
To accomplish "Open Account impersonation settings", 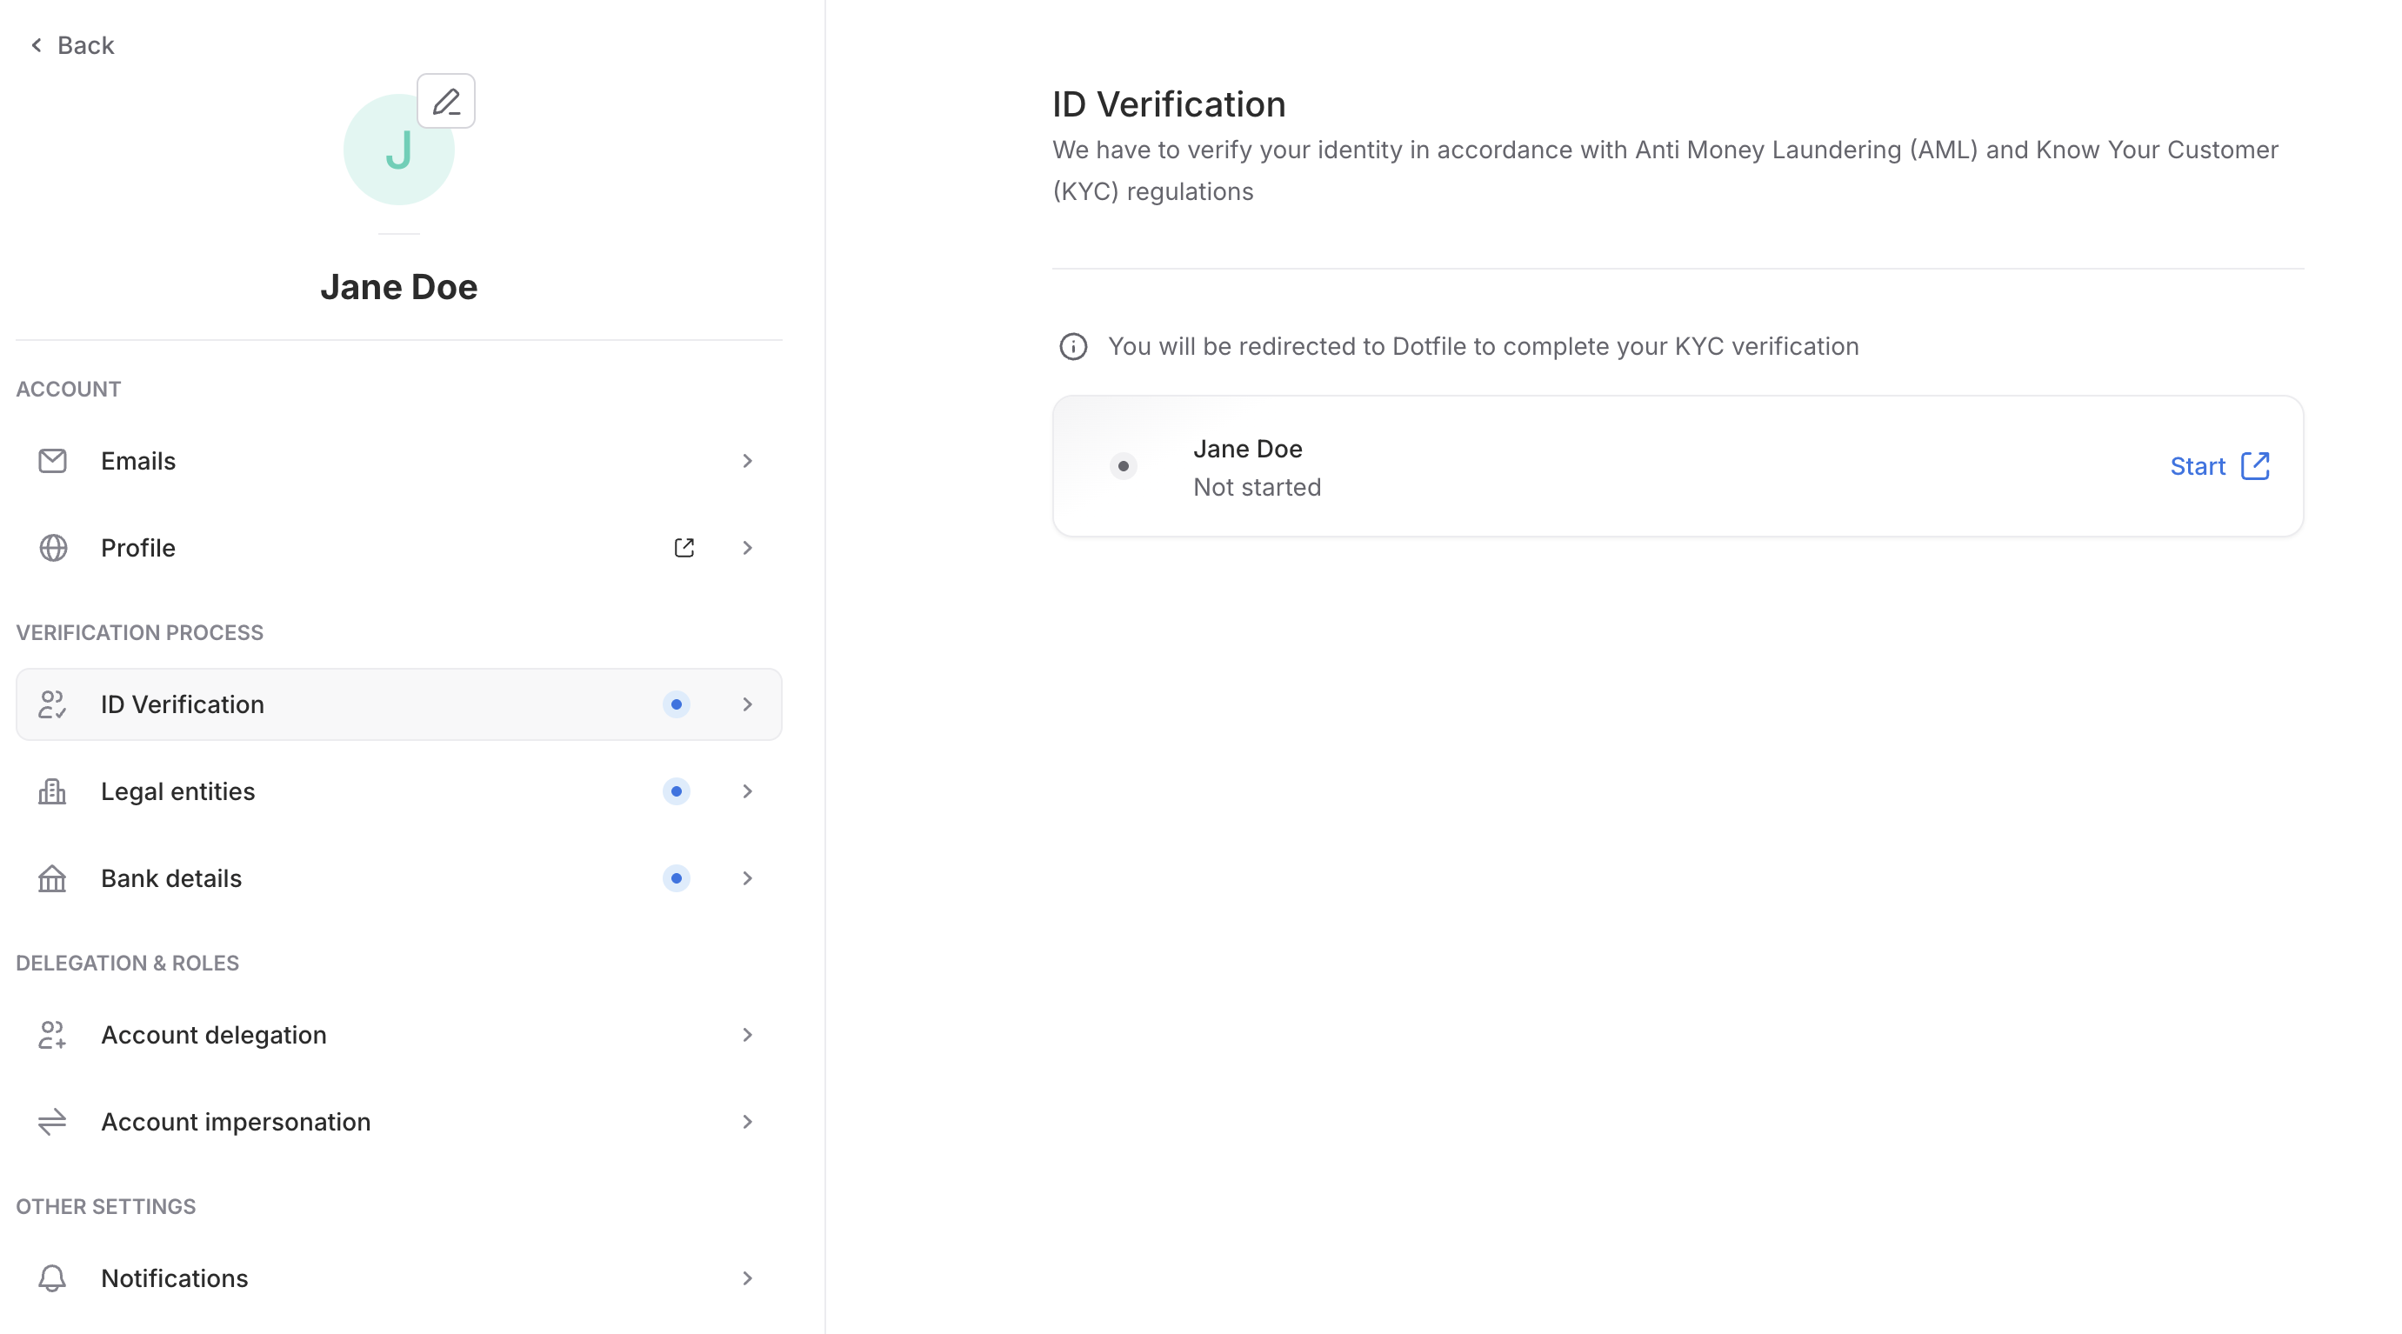I will point(399,1122).
